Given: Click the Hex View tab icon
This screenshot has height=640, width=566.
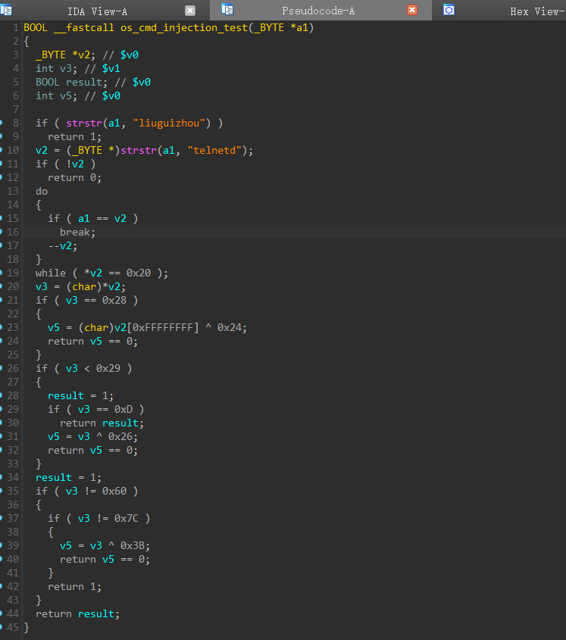Looking at the screenshot, I should [449, 10].
